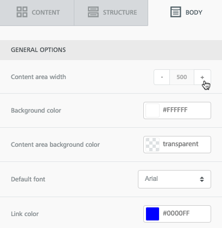Click the Body tab page icon
Viewport: 222px width, 228px height.
point(176,12)
